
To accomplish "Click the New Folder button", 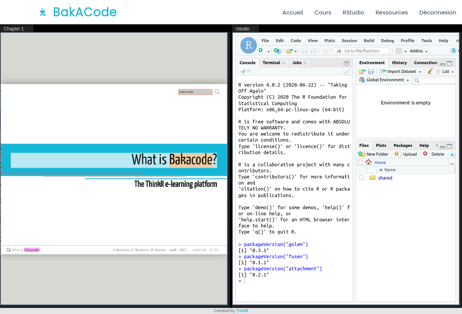I will 373,154.
